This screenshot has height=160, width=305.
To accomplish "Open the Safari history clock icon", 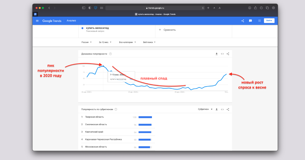I will 261,8.
